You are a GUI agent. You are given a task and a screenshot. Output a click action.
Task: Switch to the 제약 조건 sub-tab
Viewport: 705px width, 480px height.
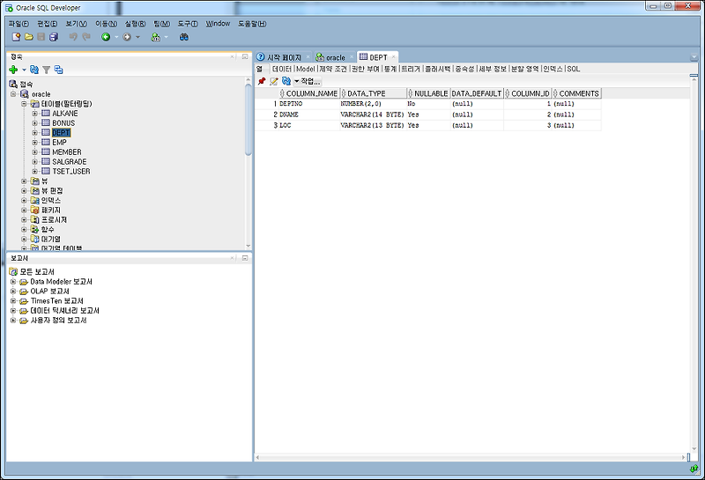(x=333, y=69)
